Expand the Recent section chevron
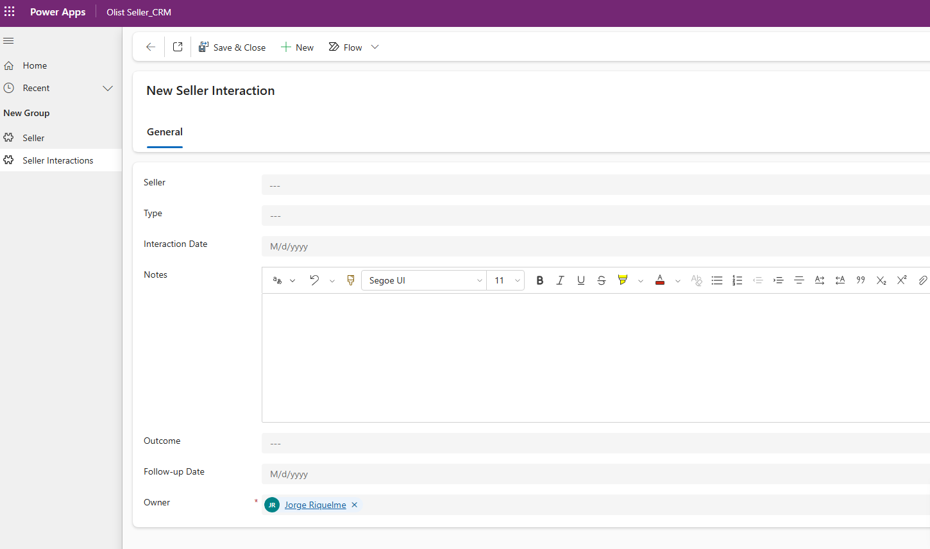 (108, 88)
